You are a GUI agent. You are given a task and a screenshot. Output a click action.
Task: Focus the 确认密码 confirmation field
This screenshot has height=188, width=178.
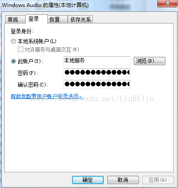pyautogui.click(x=97, y=84)
